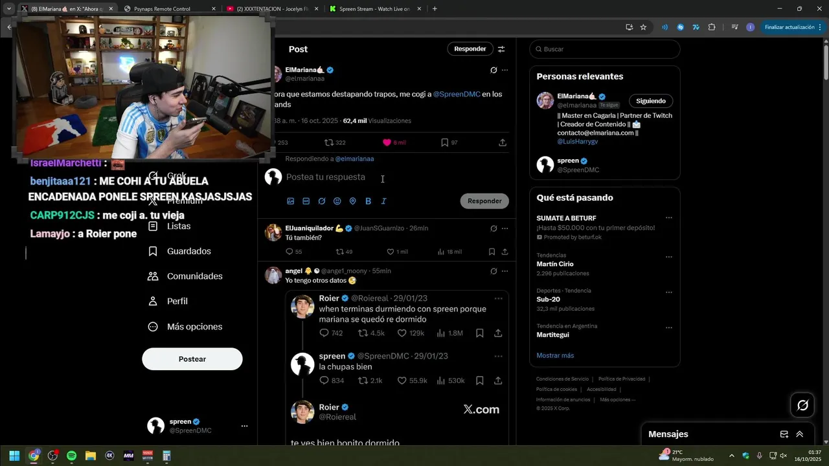Repost ElJuaniquilador's reply with 49 reposts
829x466 pixels.
344,252
